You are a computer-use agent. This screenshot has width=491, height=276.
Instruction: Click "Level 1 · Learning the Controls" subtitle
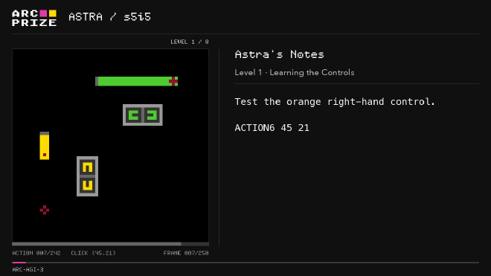tap(295, 72)
